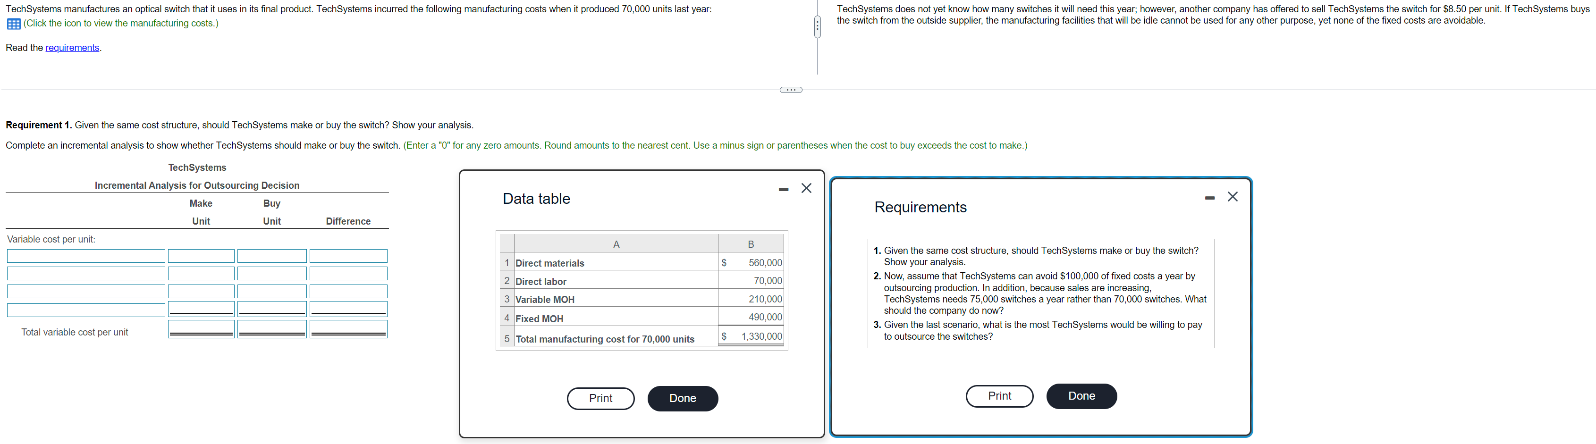Open the requirements link
The width and height of the screenshot is (1596, 444).
click(73, 48)
